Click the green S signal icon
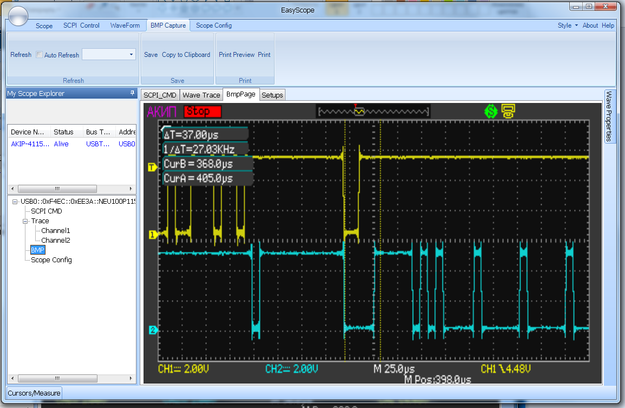Screen dimensions: 625x408 tap(491, 111)
